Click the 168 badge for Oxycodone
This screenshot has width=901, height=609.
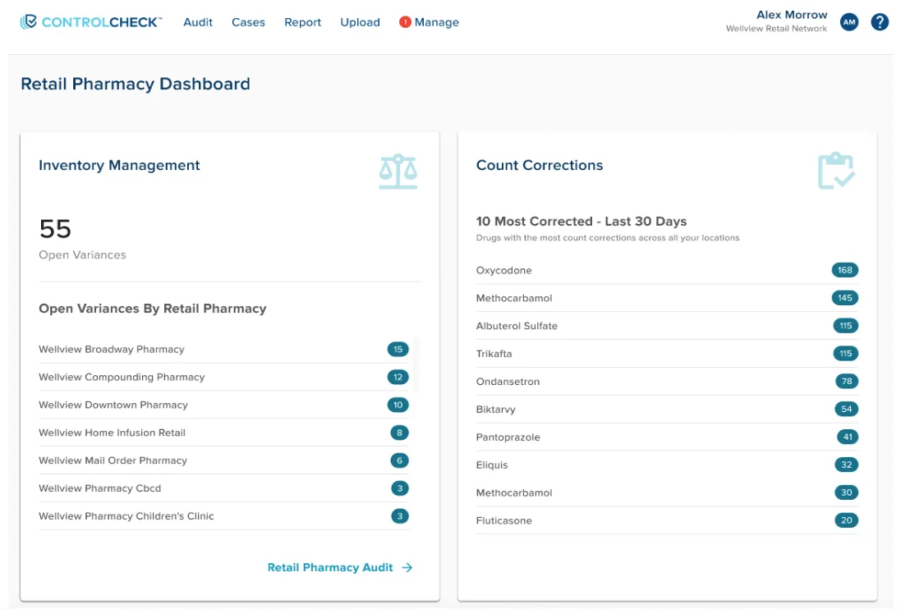(844, 270)
